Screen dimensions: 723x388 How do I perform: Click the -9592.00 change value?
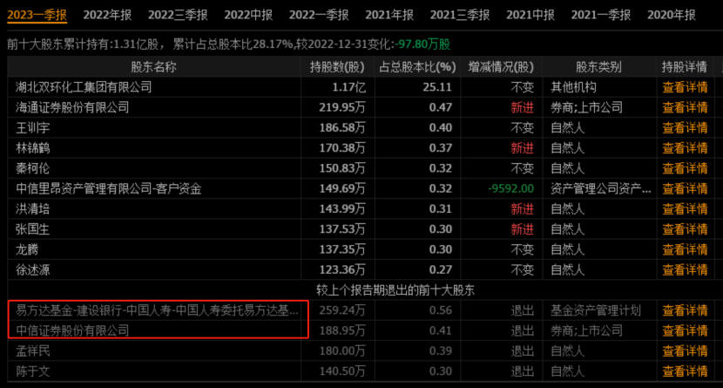coord(511,188)
